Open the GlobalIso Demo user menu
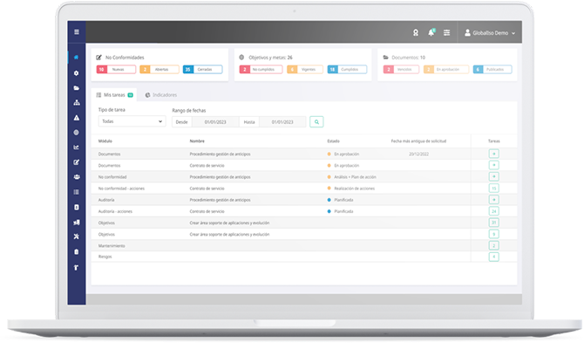Viewport: 584px width, 343px height. tap(490, 33)
